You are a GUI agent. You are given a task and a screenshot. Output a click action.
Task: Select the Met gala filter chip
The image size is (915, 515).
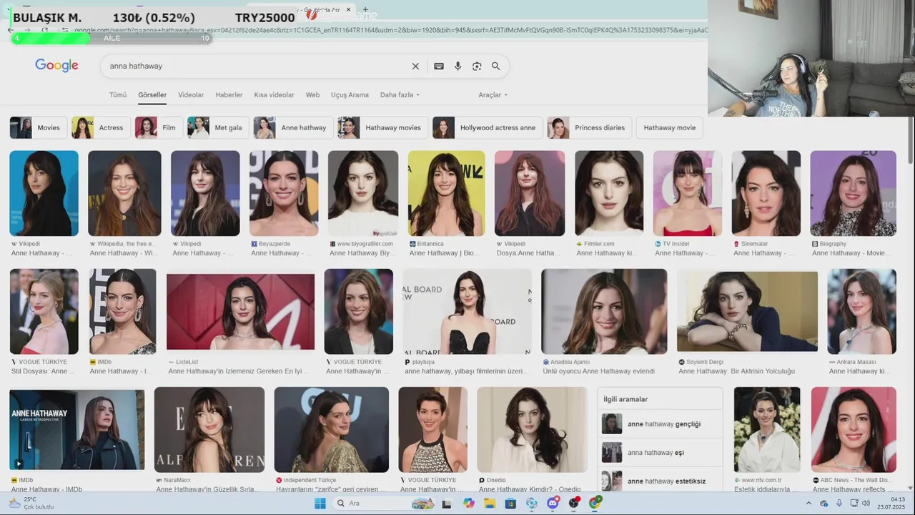[x=219, y=127]
